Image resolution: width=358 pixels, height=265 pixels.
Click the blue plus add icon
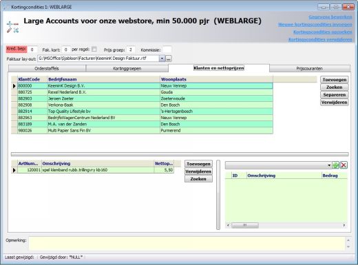pos(10,23)
